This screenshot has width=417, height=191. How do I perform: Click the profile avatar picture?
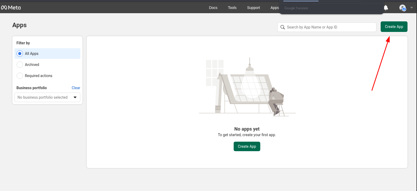(402, 8)
